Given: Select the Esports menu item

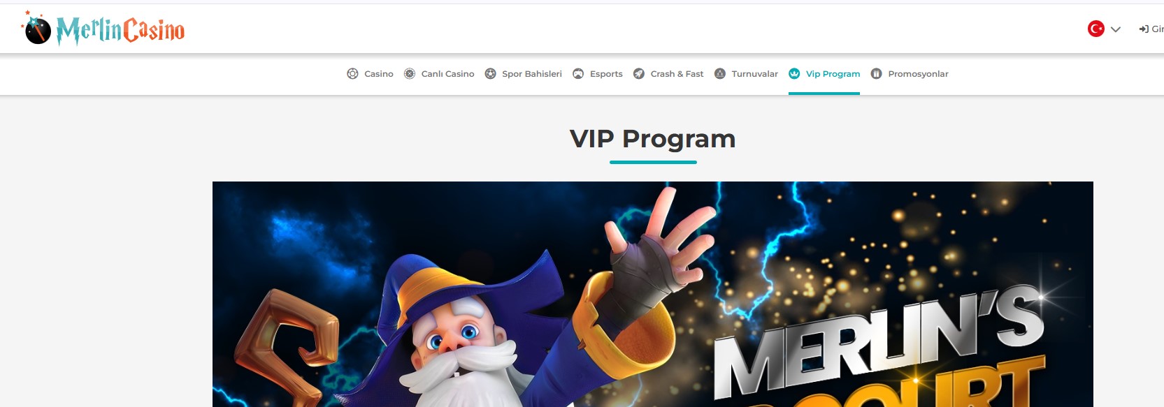Looking at the screenshot, I should 606,73.
